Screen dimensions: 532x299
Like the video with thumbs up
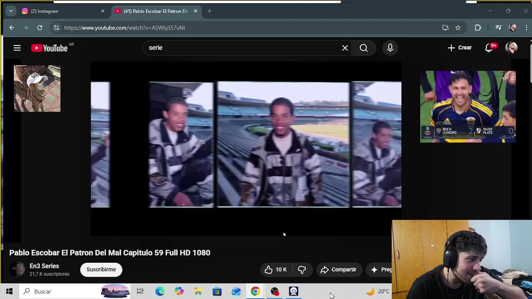[x=276, y=270]
